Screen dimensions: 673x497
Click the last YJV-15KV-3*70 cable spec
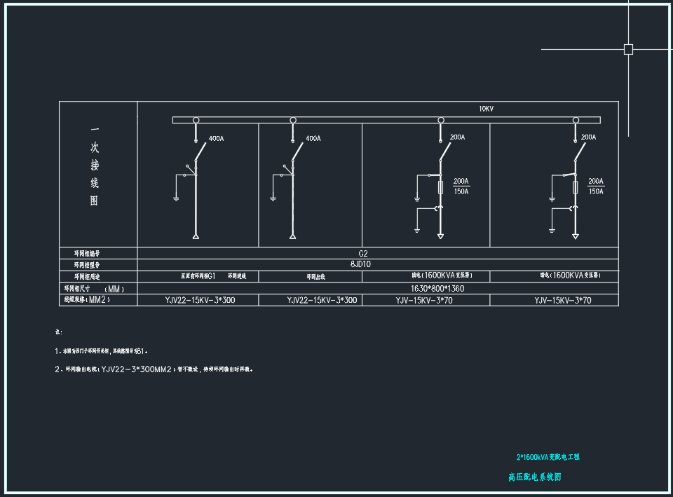pos(562,300)
